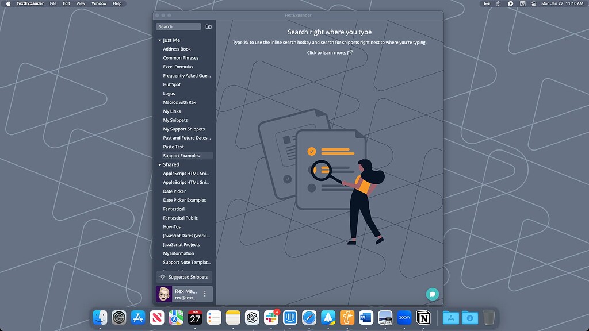Collapse the Shared section
Viewport: 589px width, 331px height.
[159, 164]
